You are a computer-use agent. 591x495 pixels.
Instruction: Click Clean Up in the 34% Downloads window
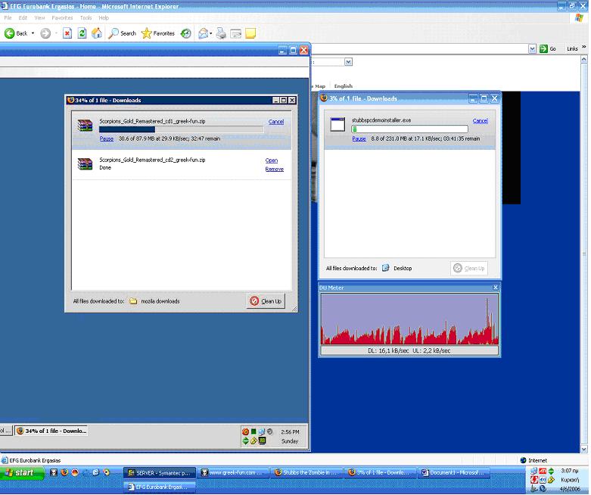click(266, 301)
